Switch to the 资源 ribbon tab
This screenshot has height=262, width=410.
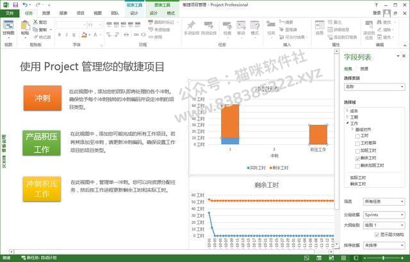(x=46, y=13)
